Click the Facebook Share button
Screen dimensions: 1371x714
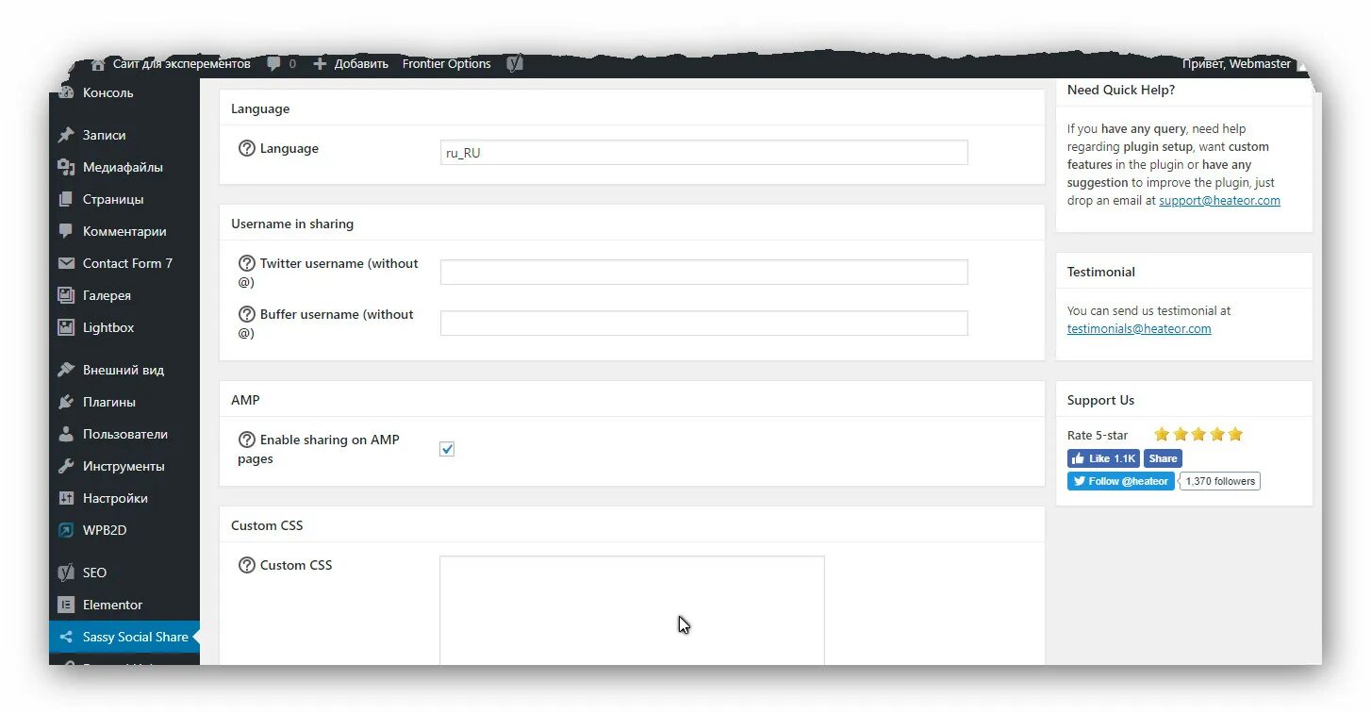point(1163,458)
